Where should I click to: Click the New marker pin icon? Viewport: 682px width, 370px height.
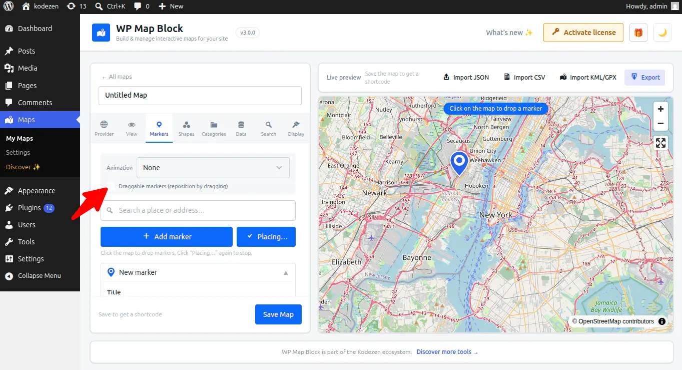point(111,272)
